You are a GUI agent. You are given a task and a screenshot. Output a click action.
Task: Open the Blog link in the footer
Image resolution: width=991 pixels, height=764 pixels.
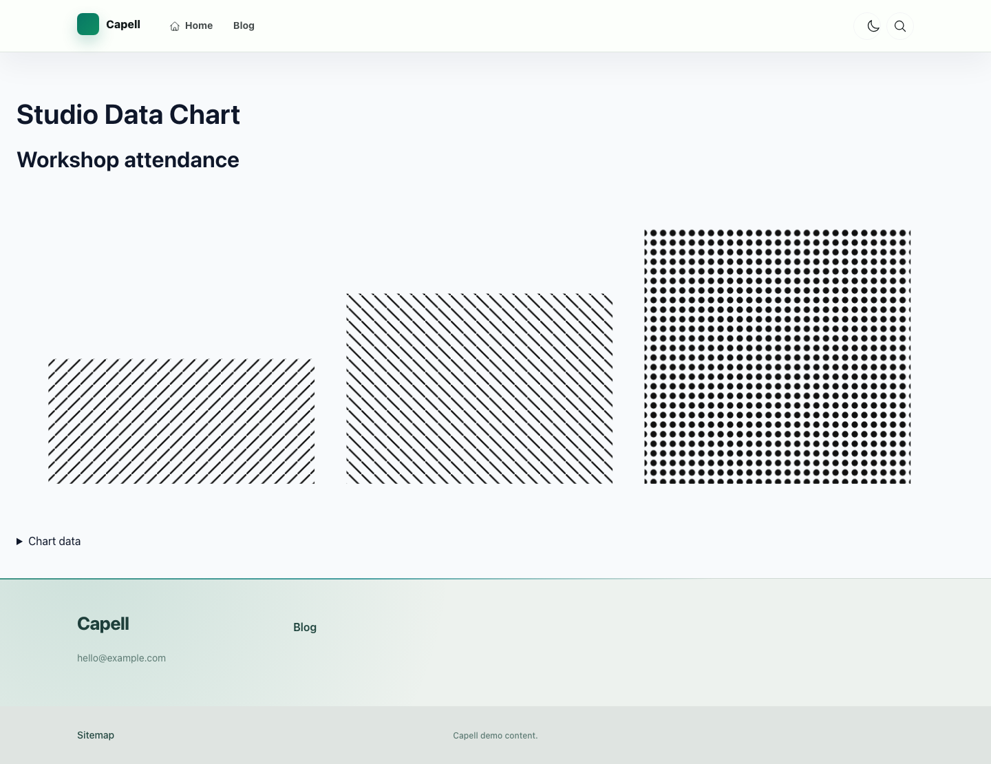305,627
